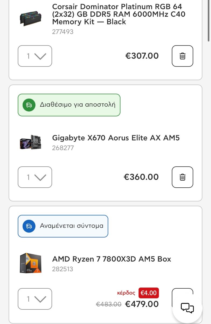
Task: Delete the Corsair Dominator RAM from cart
Action: coord(182,56)
